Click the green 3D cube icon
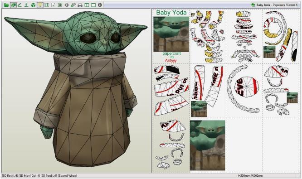The image size is (302, 179). click(x=33, y=5)
